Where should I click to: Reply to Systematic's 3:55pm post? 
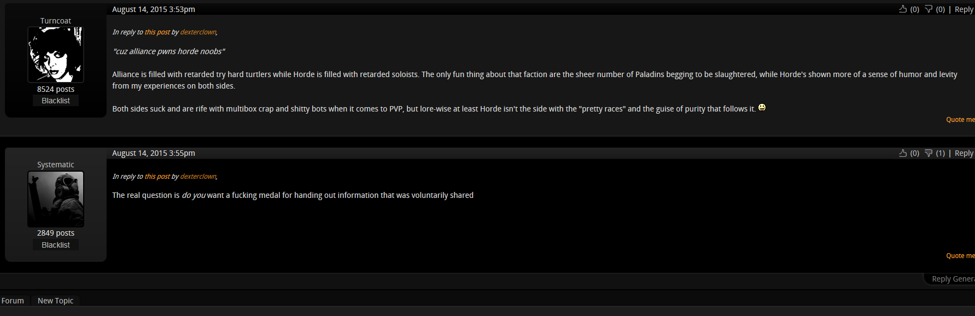click(x=964, y=153)
